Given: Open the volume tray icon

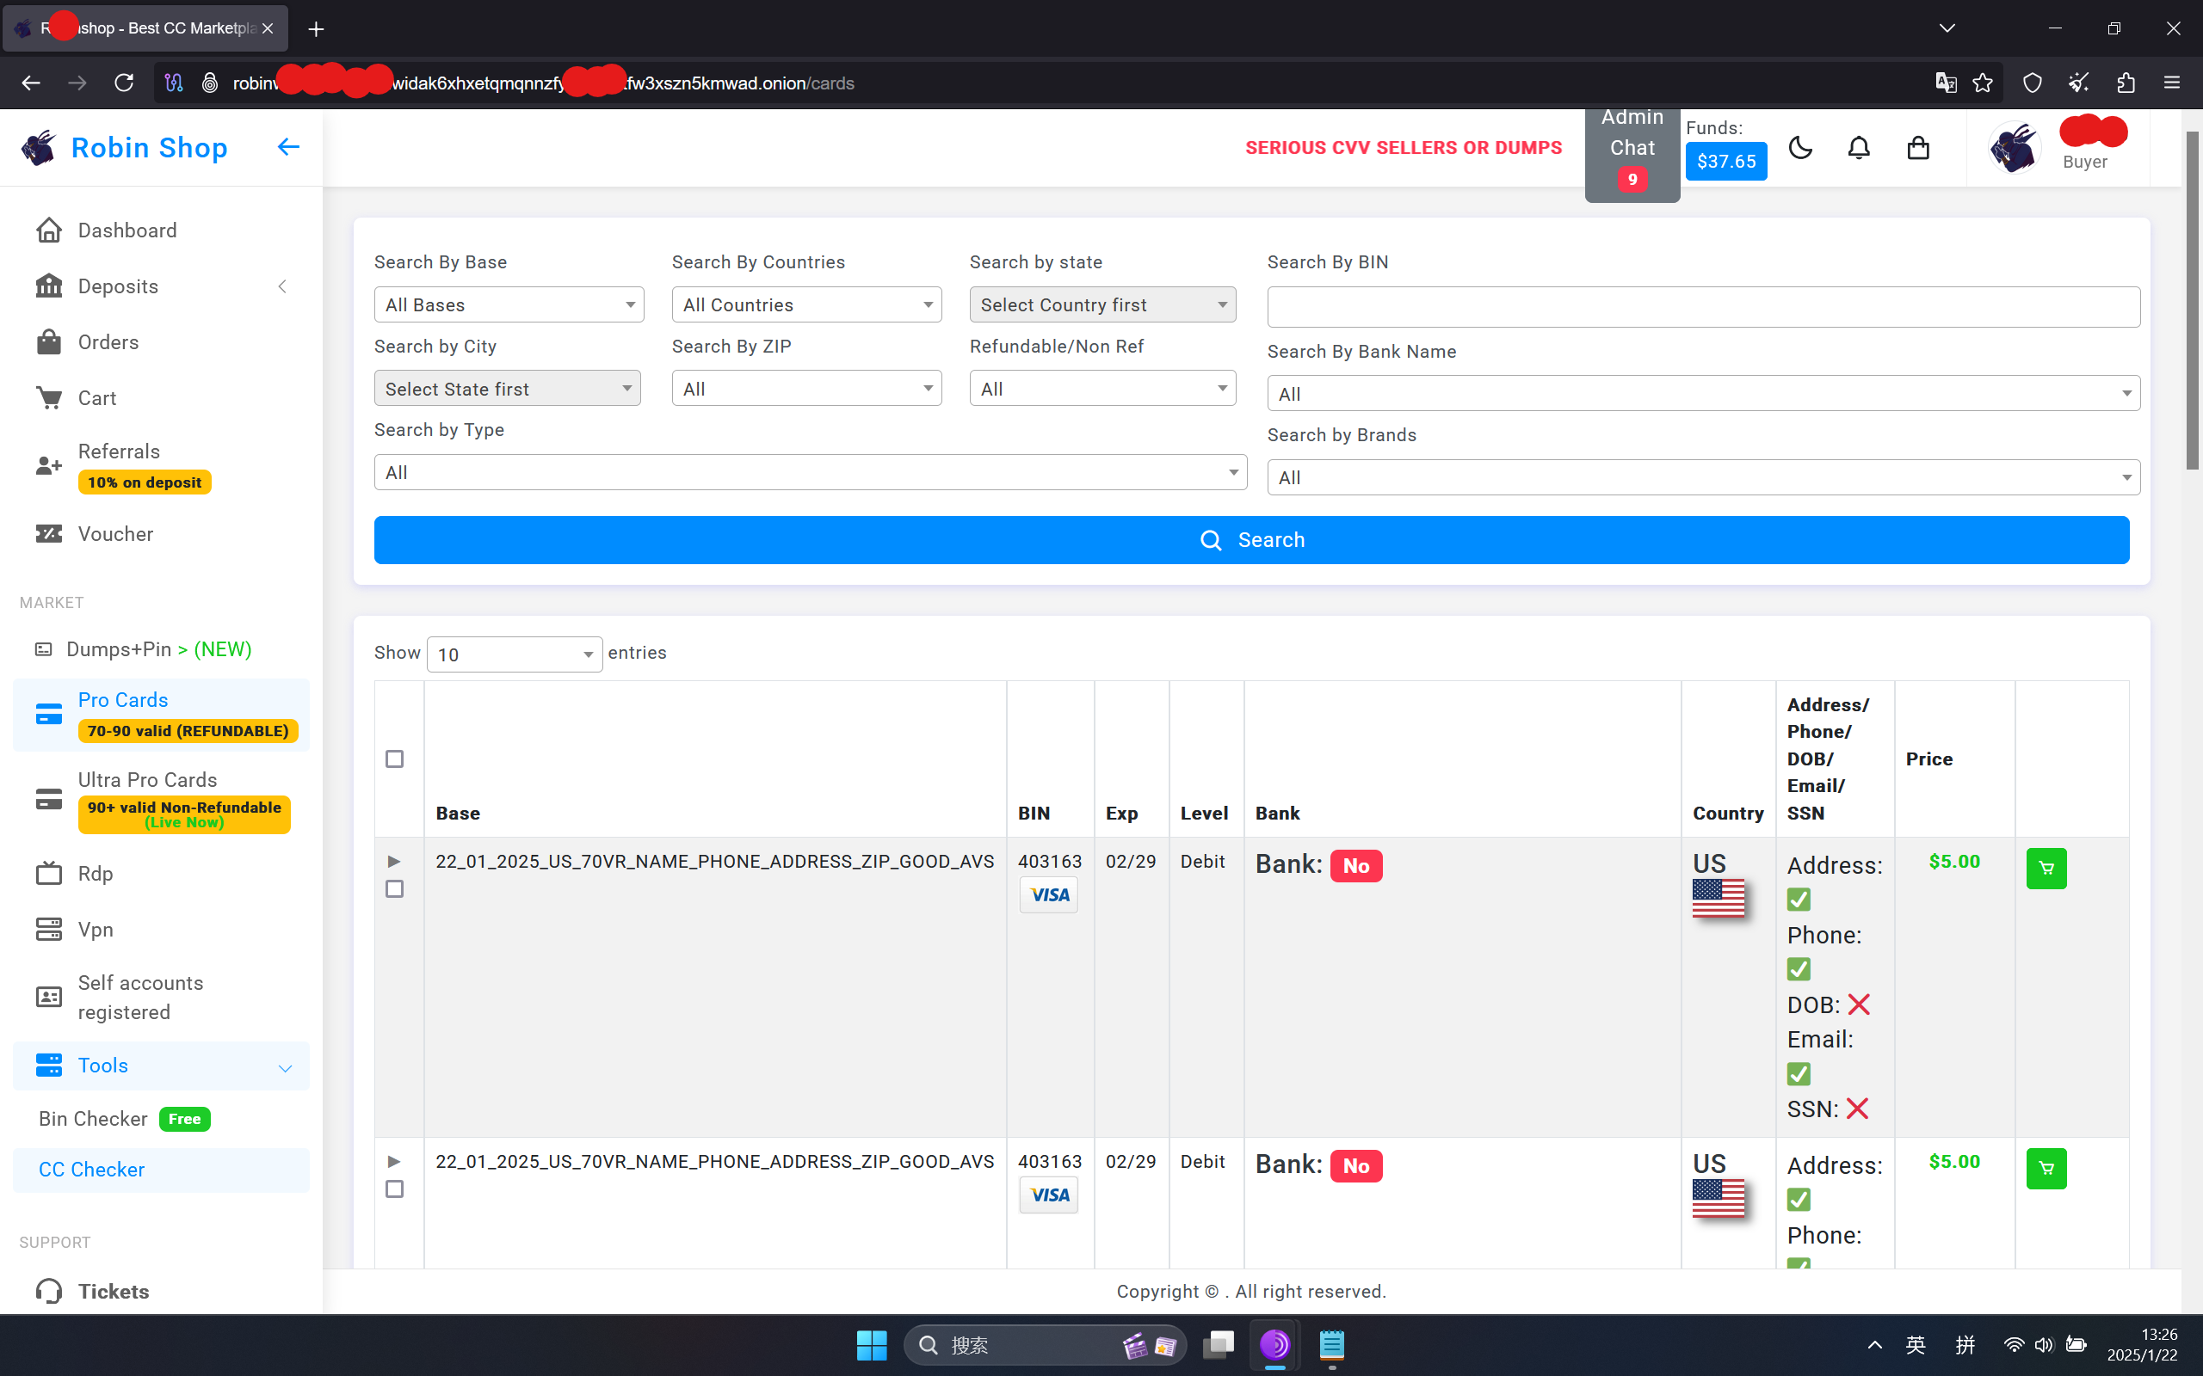Looking at the screenshot, I should (x=2044, y=1345).
